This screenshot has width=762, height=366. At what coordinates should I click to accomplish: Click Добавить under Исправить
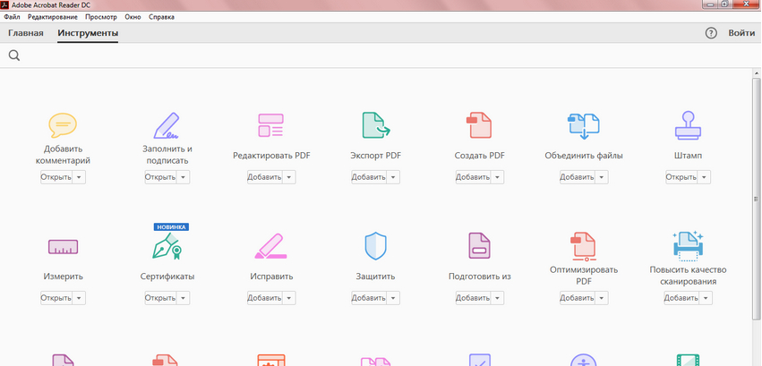tap(265, 298)
